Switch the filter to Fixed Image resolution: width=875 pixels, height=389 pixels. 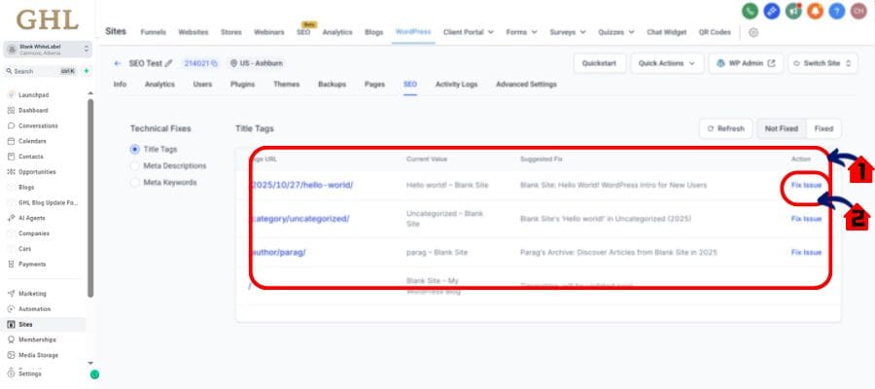[x=823, y=129]
